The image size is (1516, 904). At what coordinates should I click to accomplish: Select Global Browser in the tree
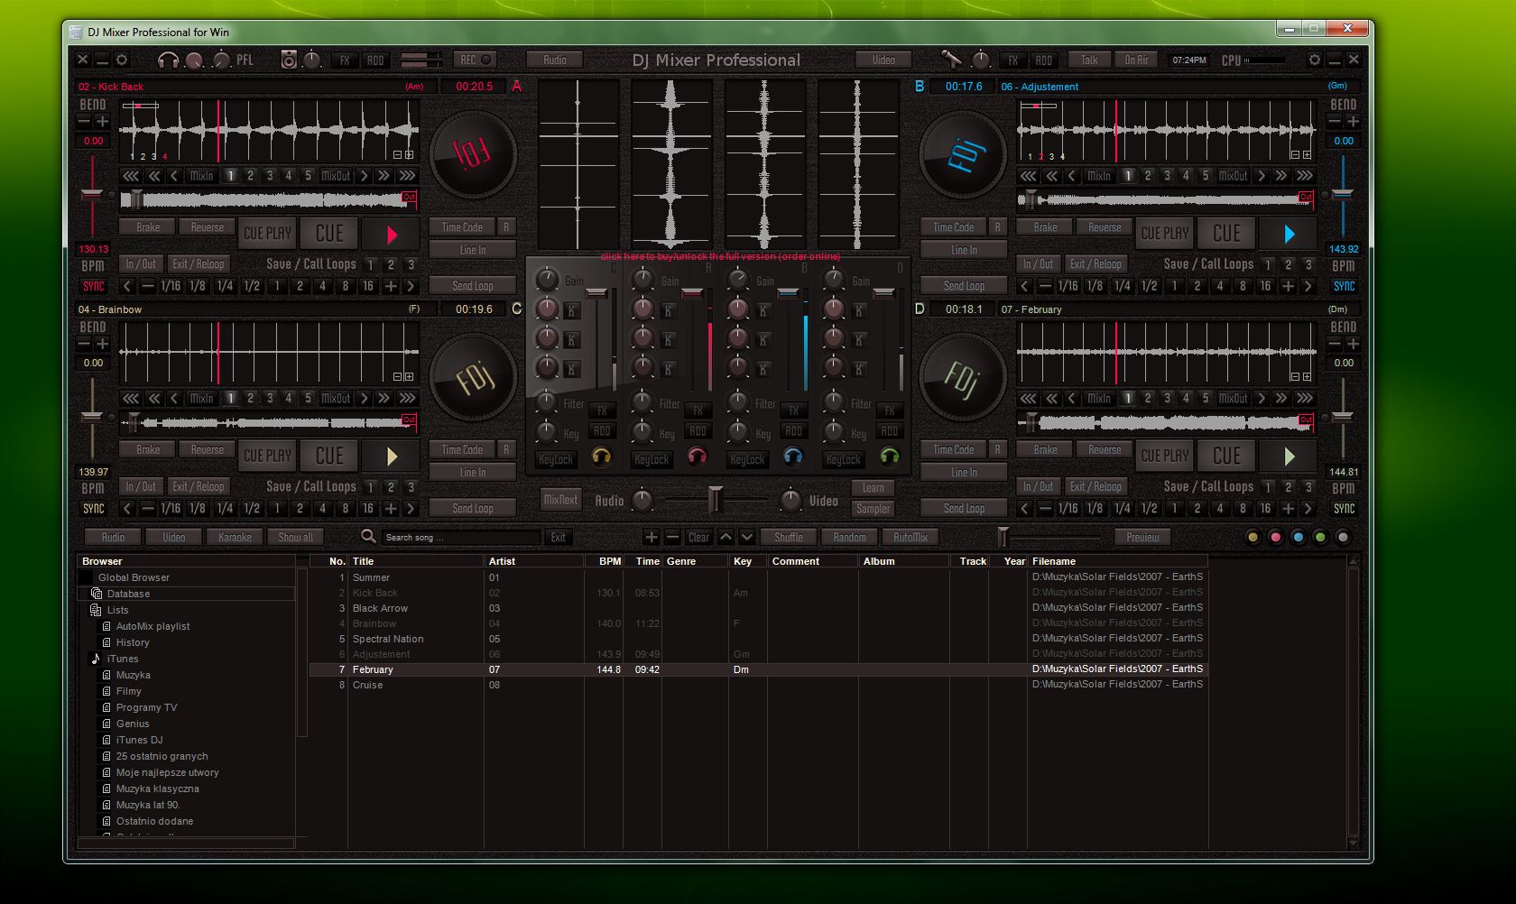point(134,577)
